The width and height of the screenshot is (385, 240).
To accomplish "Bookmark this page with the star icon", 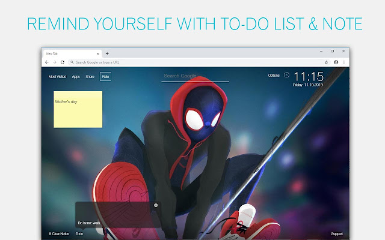I will tap(326, 62).
